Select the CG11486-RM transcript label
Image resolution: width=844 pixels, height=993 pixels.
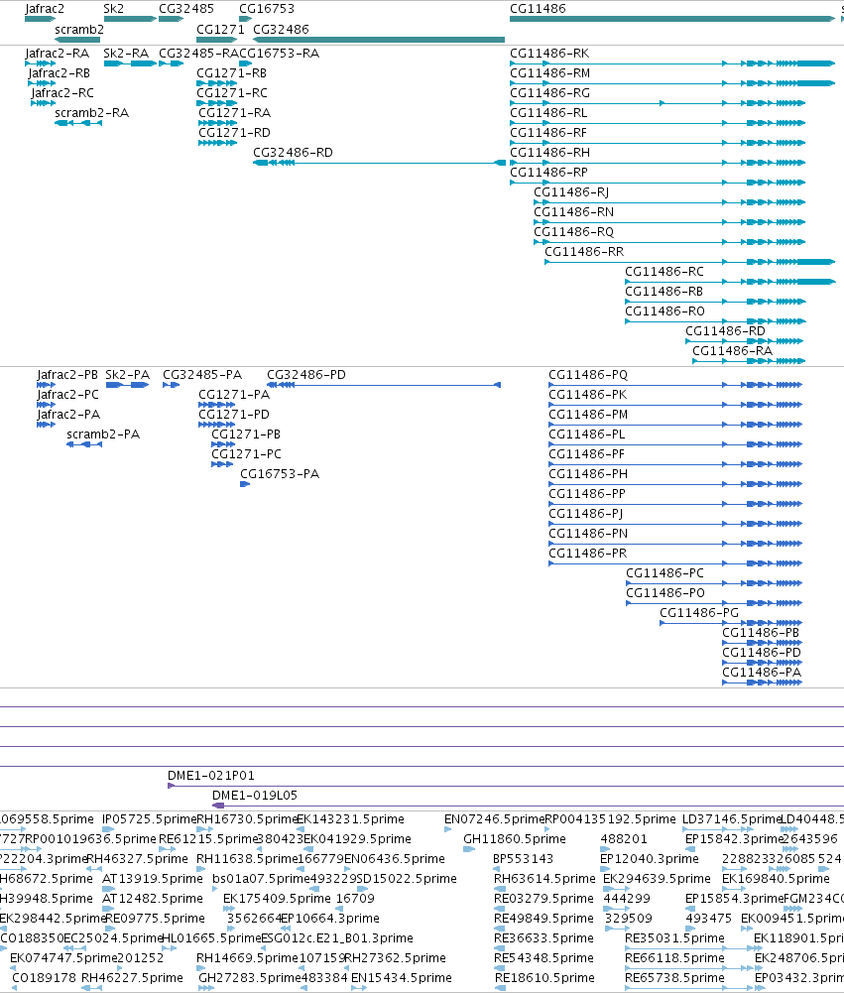(x=550, y=73)
